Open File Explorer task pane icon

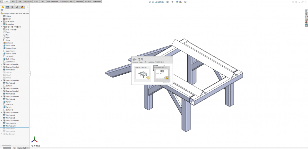[306, 17]
